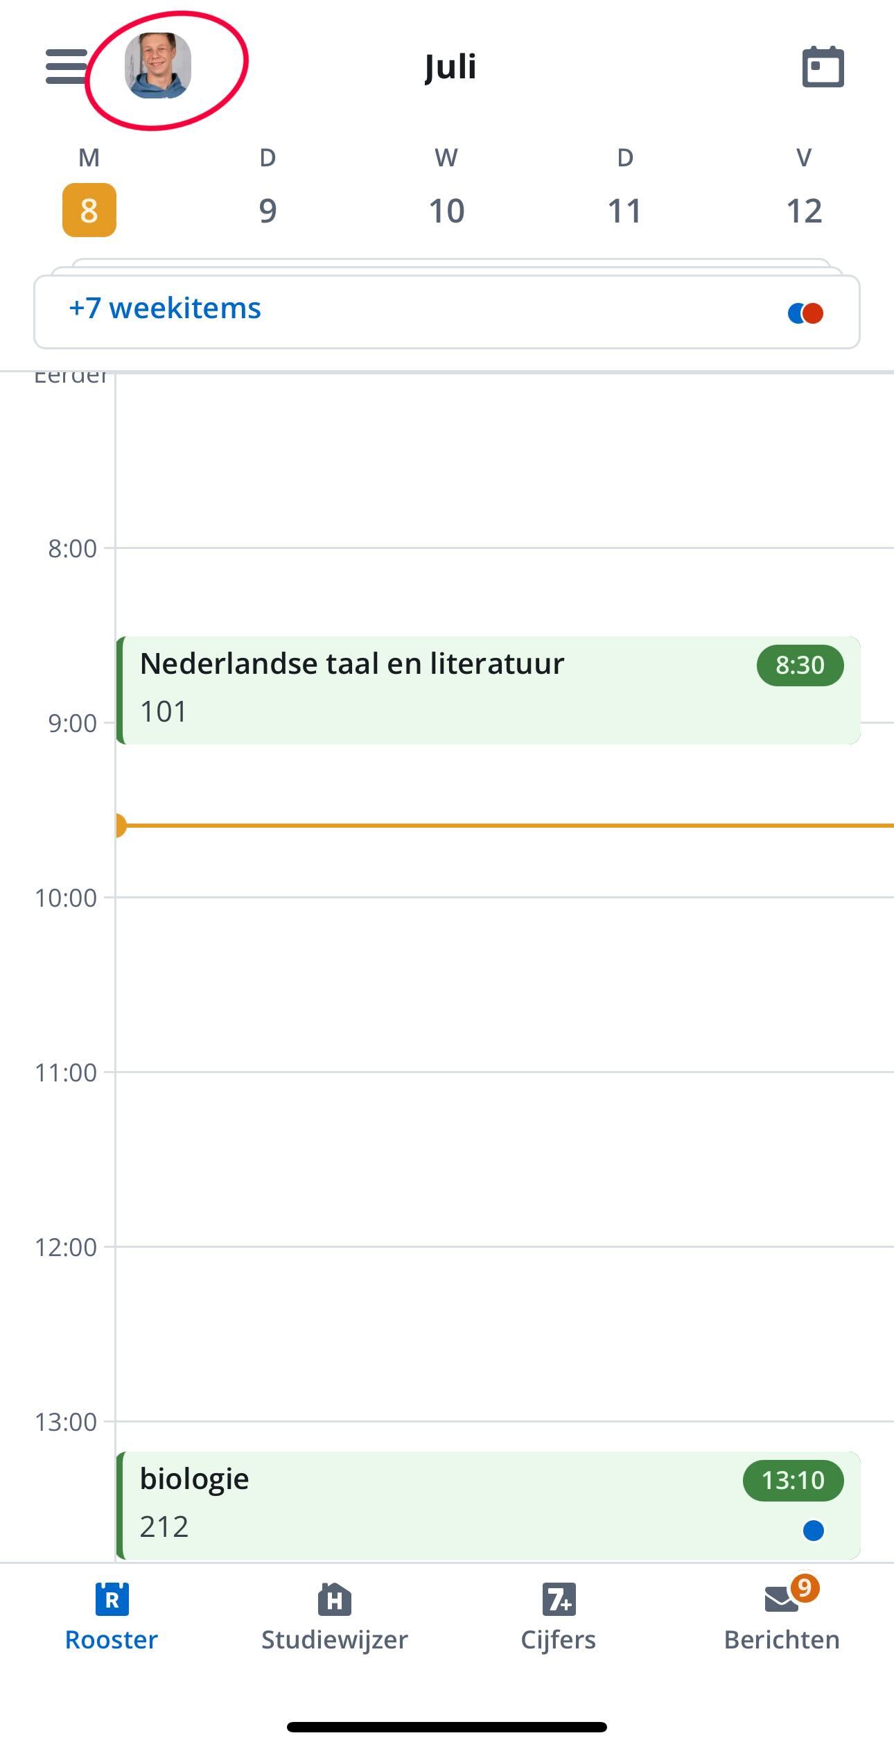The width and height of the screenshot is (894, 1749).
Task: Expand the +7 weekitems card
Action: click(447, 311)
